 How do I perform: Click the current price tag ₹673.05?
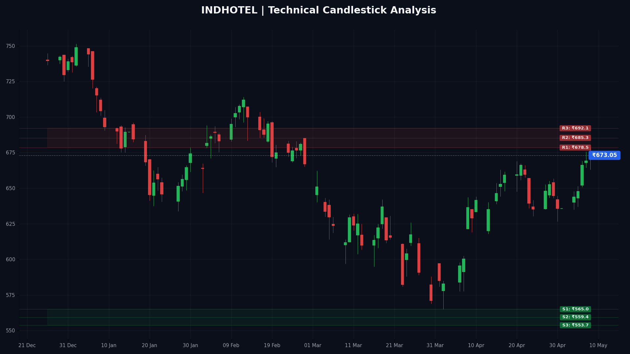click(x=604, y=155)
